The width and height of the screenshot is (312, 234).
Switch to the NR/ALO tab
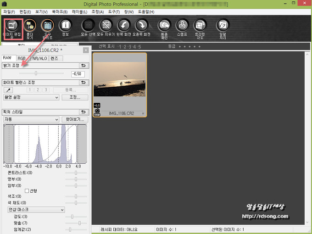39,58
